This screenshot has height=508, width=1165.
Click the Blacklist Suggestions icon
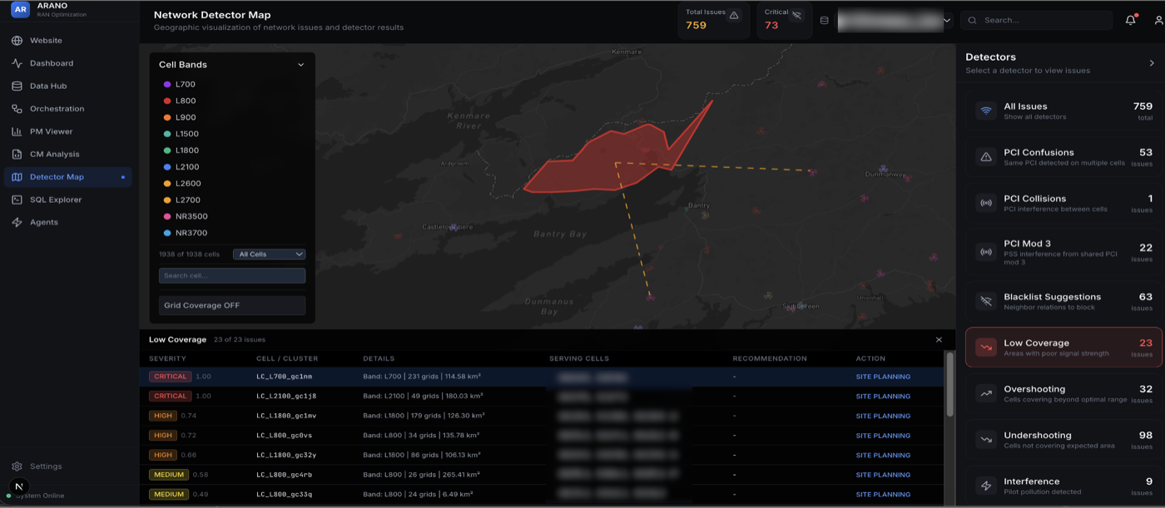986,301
